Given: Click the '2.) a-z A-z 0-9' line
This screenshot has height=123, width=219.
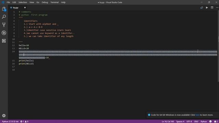Looking at the screenshot, I should tap(33, 27).
